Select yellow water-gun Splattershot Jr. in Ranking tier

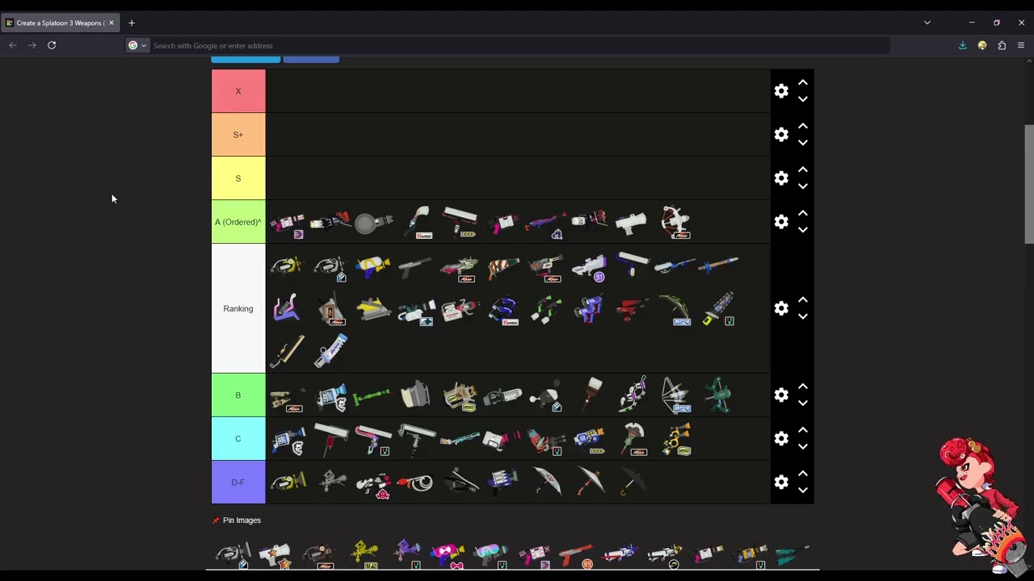coord(372,265)
